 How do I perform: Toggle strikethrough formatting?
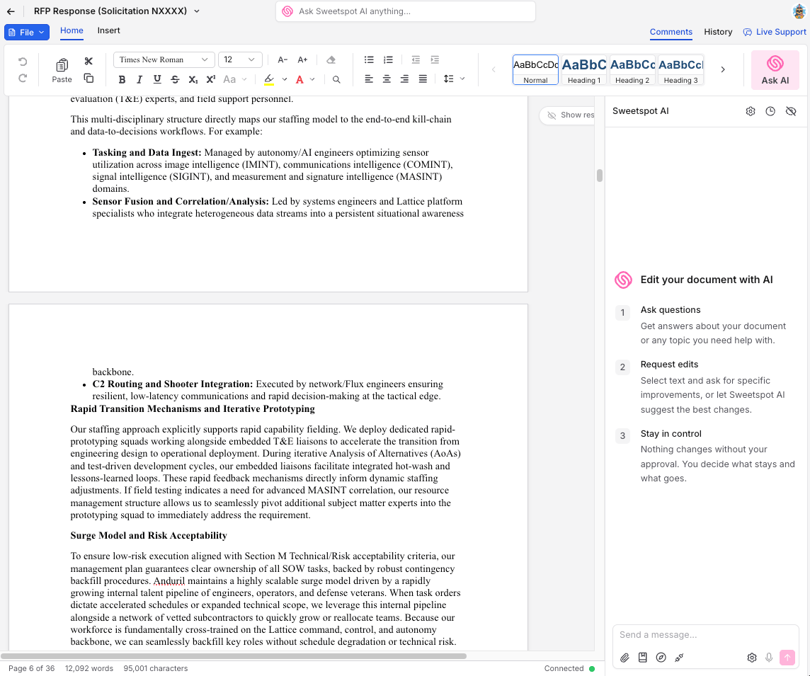[175, 79]
